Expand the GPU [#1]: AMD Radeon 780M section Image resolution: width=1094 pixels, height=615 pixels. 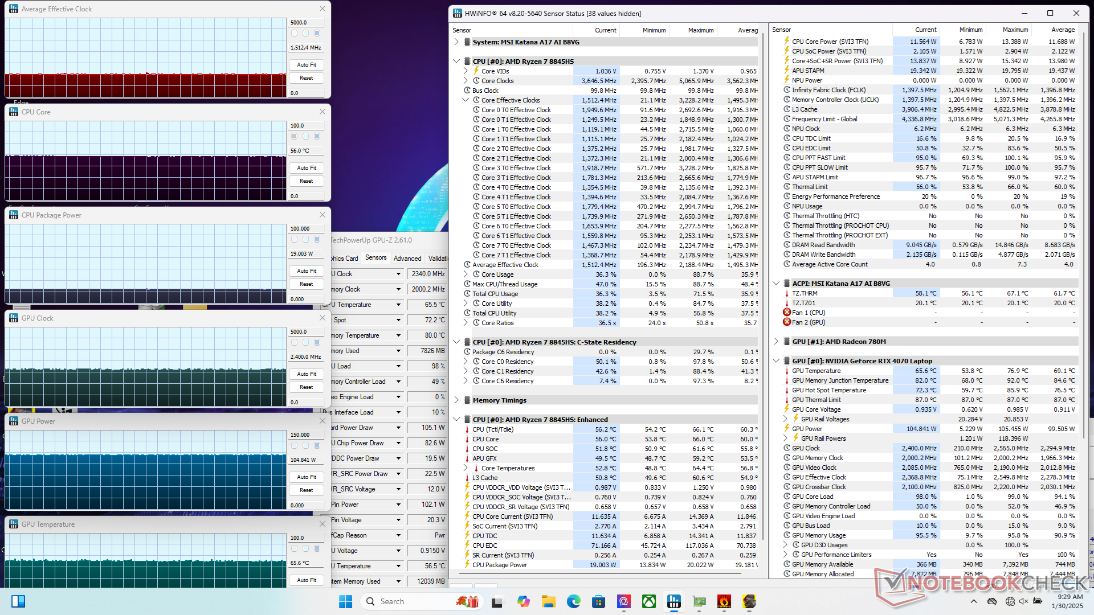776,342
